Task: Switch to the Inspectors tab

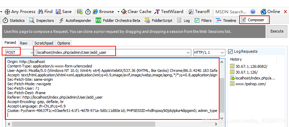Action: 42,20
